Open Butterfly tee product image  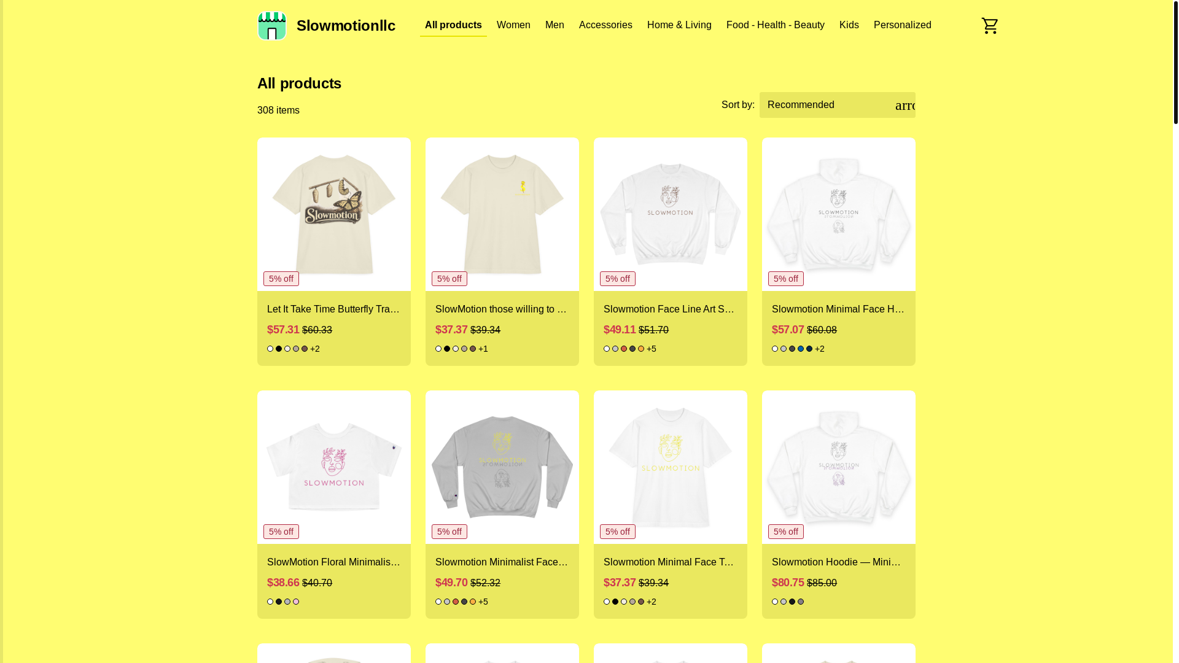(x=334, y=214)
